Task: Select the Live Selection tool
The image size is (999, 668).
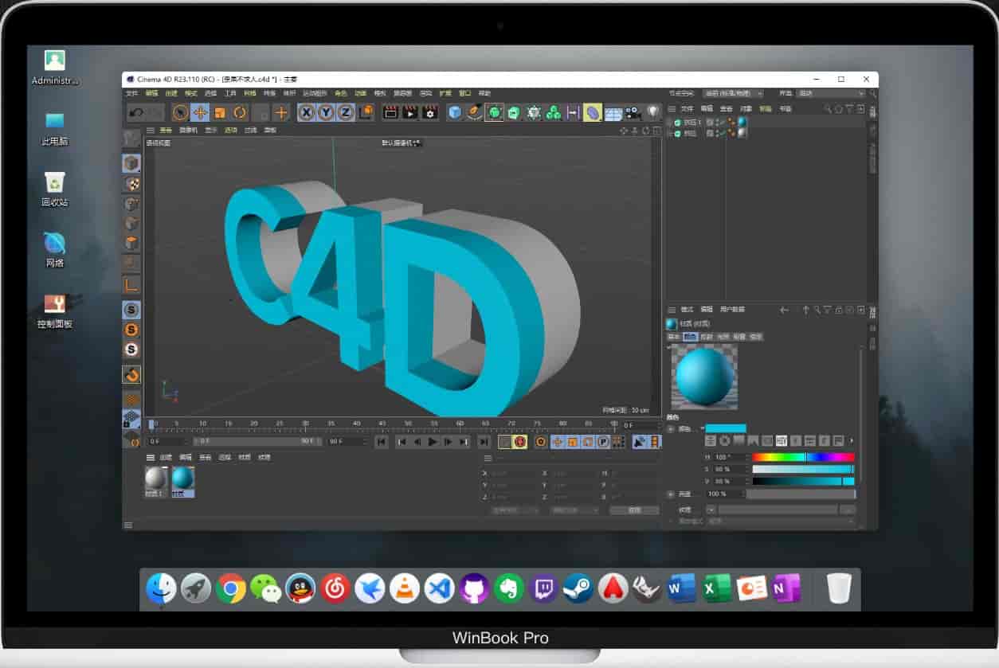Action: point(181,112)
